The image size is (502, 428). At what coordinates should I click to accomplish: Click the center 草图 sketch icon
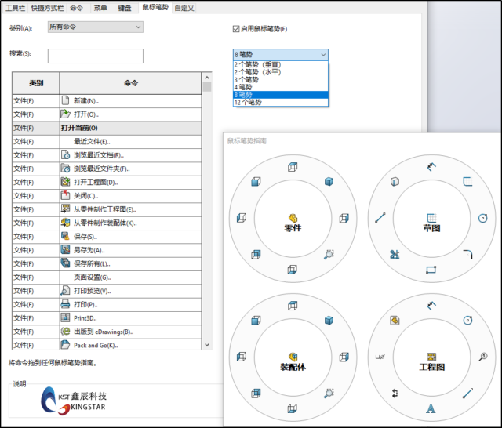[x=431, y=218]
